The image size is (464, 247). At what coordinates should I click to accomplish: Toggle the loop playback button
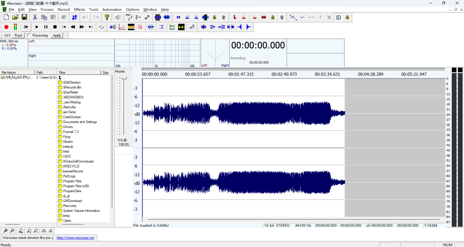click(x=101, y=27)
